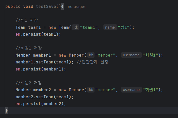Screen dimensions: 178x118
Task: Click the "no usages" hint beside testSave
Action: 77,7
